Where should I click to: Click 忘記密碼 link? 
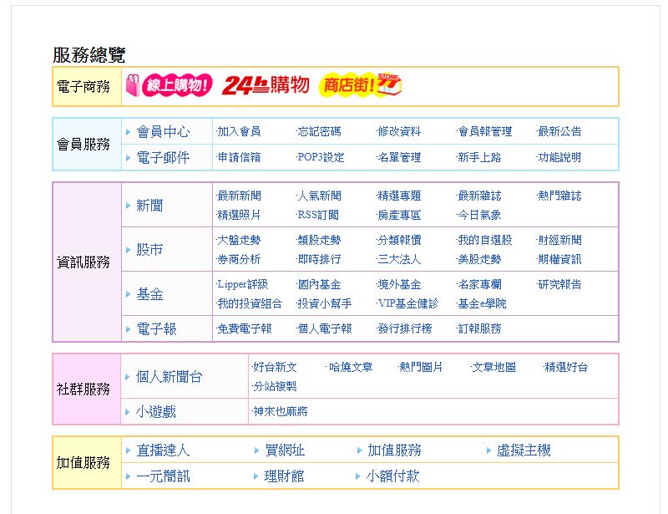(319, 131)
